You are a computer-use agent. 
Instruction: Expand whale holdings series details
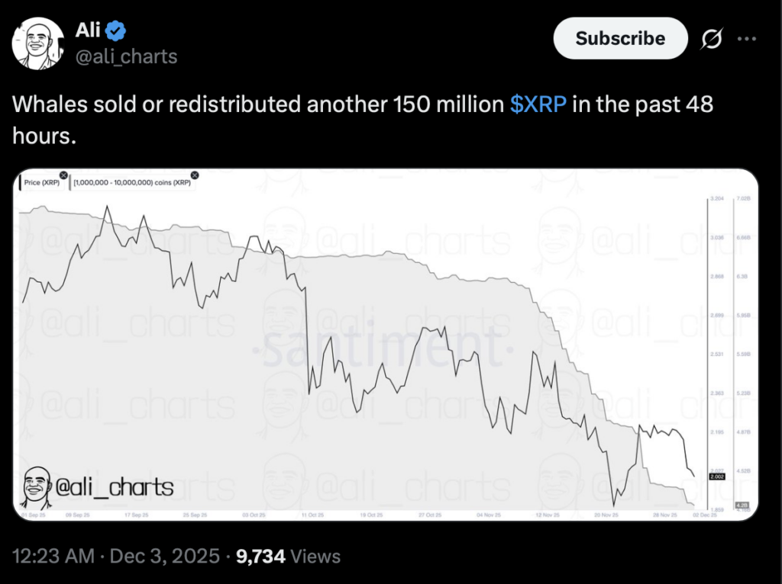(x=134, y=182)
